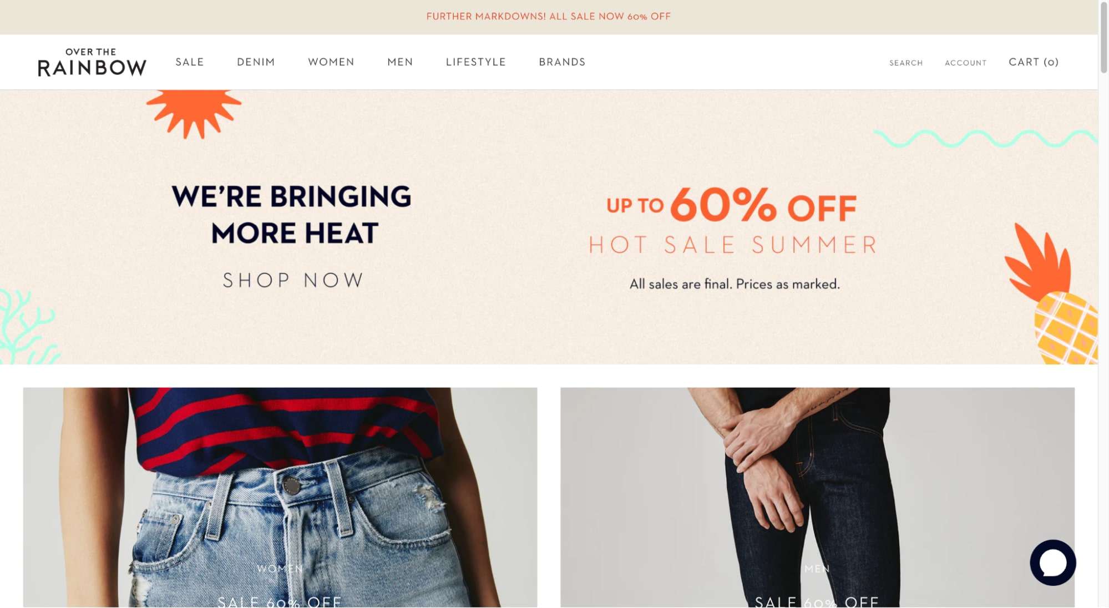
Task: Open the chat bubble widget
Action: [x=1052, y=563]
